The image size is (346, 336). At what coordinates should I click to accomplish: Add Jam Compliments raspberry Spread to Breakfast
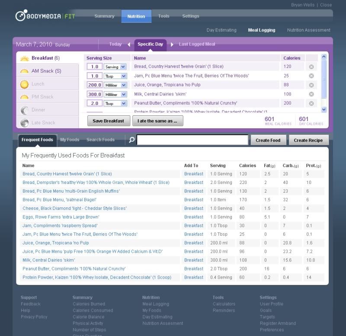pos(193,225)
